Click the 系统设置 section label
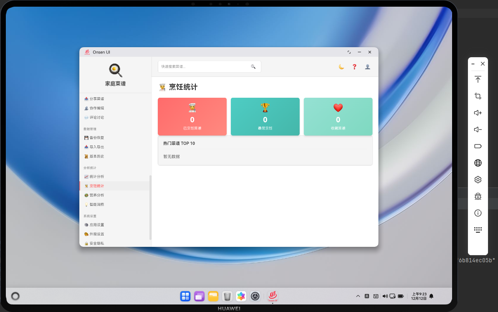498x312 pixels. 90,216
